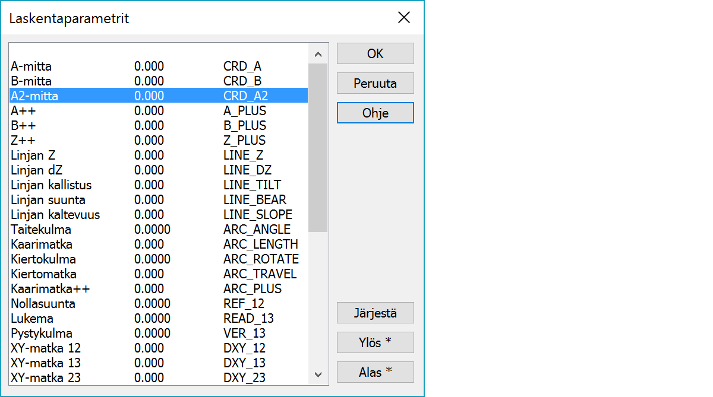Image resolution: width=713 pixels, height=397 pixels.
Task: Click the vertical scrollbar thumb
Action: pos(318,147)
